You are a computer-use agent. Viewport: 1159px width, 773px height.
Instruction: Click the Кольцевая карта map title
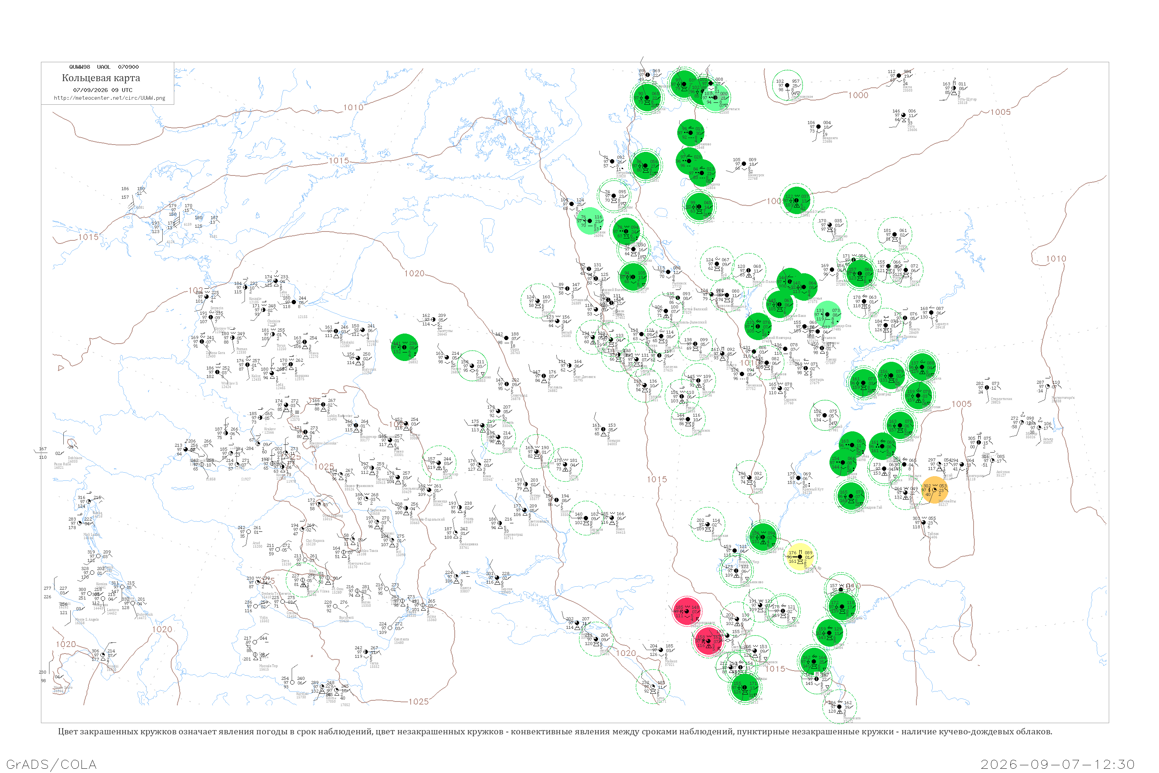click(x=101, y=78)
